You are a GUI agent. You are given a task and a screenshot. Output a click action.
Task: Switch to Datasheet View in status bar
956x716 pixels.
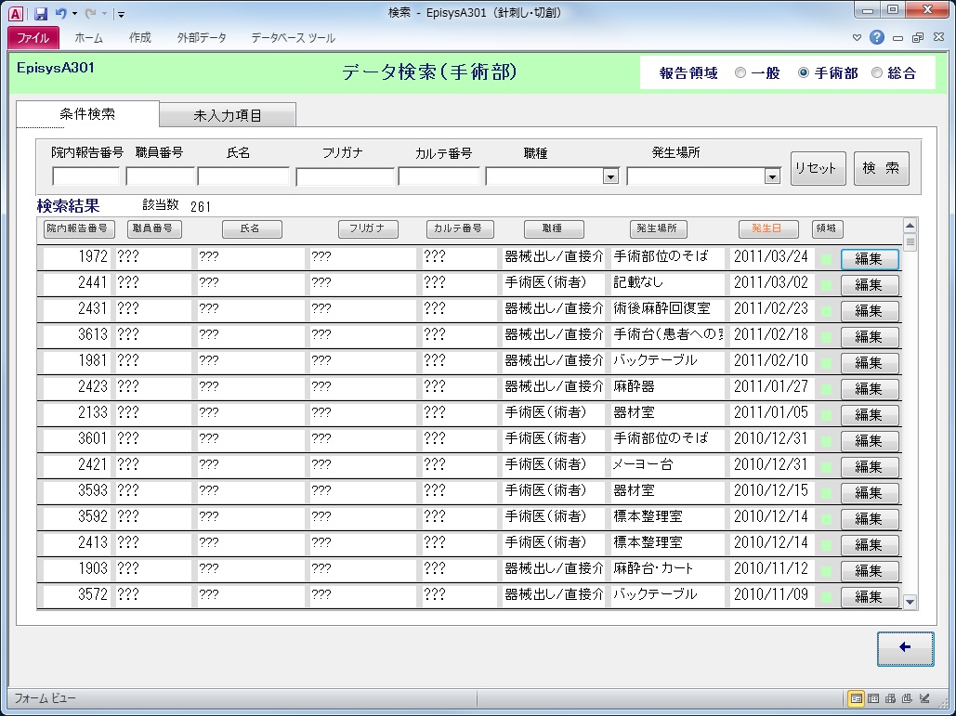(x=873, y=698)
